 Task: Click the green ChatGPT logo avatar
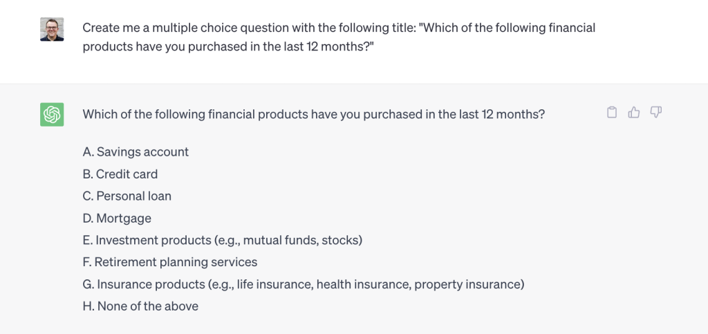52,115
